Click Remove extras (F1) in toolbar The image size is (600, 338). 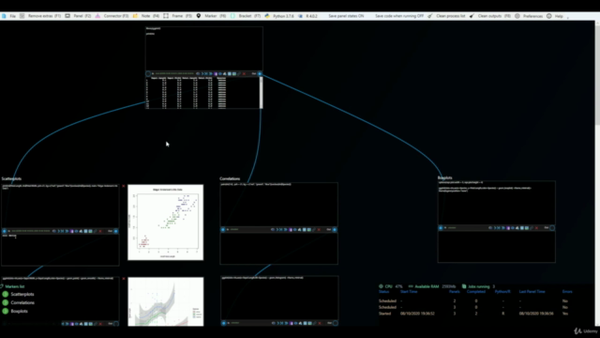click(x=40, y=16)
